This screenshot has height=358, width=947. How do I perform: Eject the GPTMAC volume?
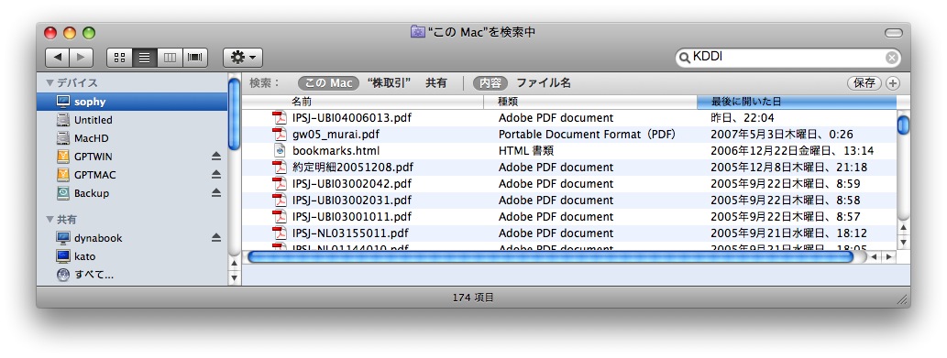click(216, 175)
